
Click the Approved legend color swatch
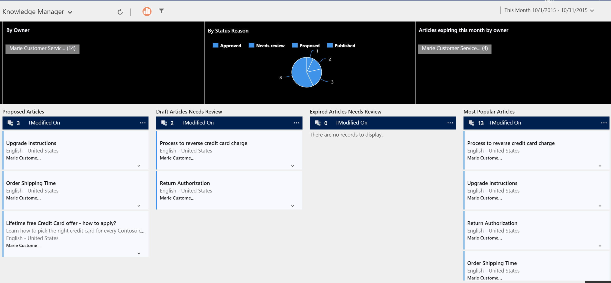[215, 45]
